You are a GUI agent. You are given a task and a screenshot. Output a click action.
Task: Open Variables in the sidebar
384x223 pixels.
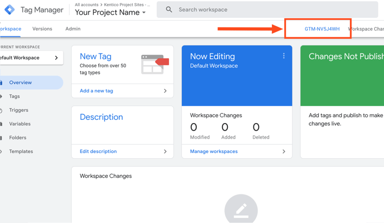click(x=20, y=124)
